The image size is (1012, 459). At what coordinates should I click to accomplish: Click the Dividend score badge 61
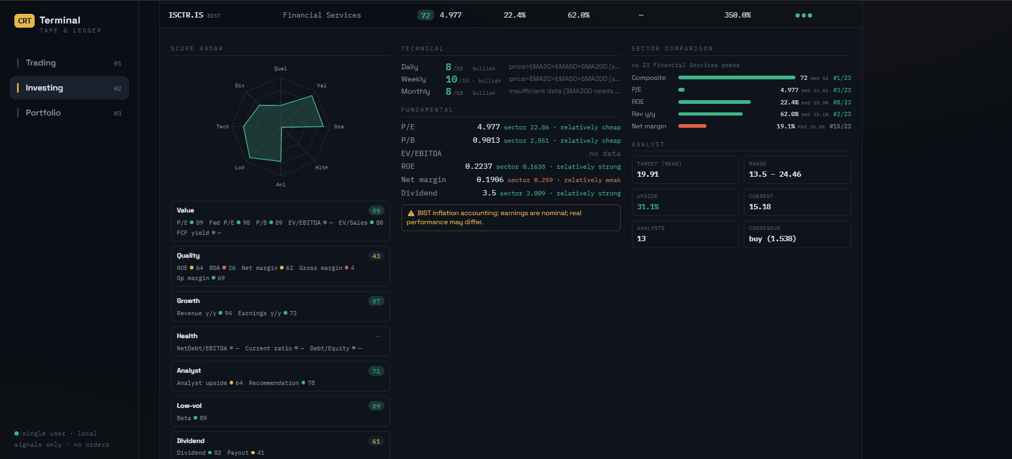point(376,441)
